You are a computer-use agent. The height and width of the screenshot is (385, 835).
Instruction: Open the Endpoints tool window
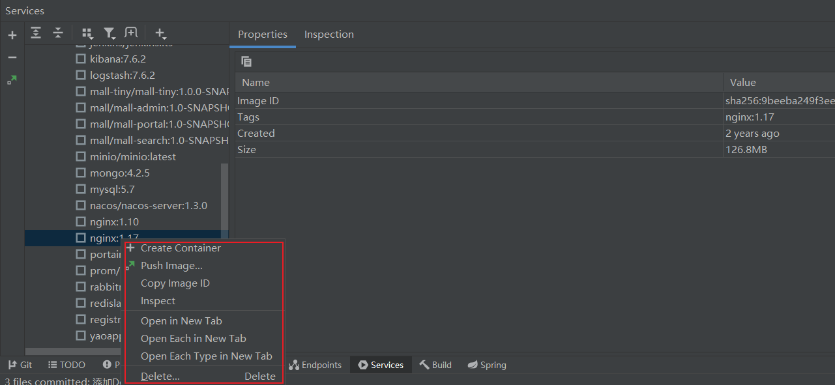tap(315, 365)
